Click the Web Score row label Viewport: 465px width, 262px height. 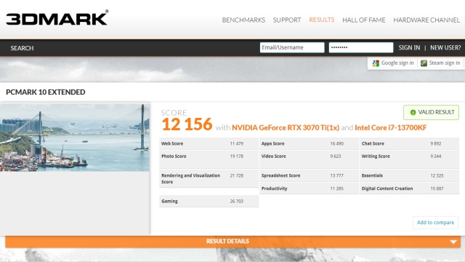tap(172, 143)
